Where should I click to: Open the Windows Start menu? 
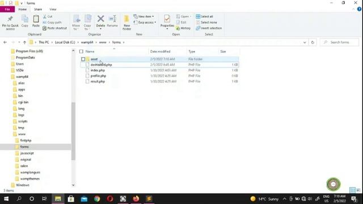tap(6, 199)
